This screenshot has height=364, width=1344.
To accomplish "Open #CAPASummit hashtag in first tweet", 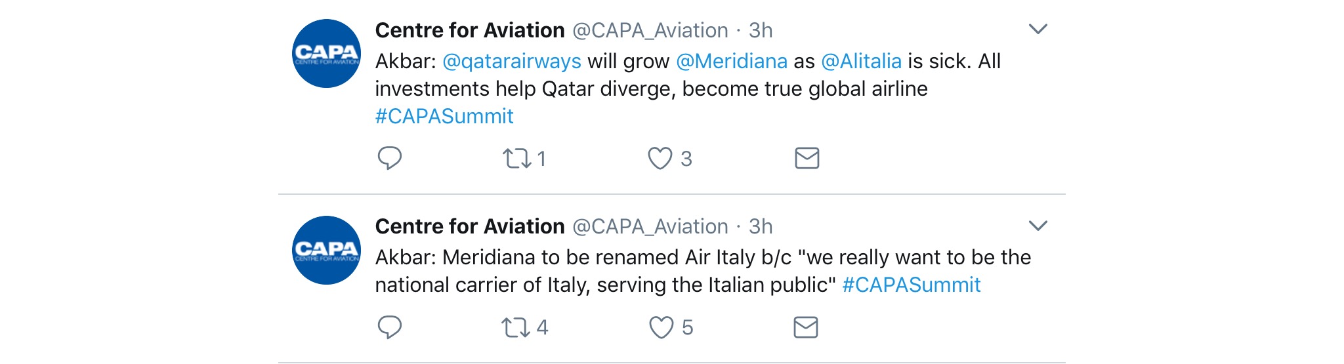I will pyautogui.click(x=444, y=116).
